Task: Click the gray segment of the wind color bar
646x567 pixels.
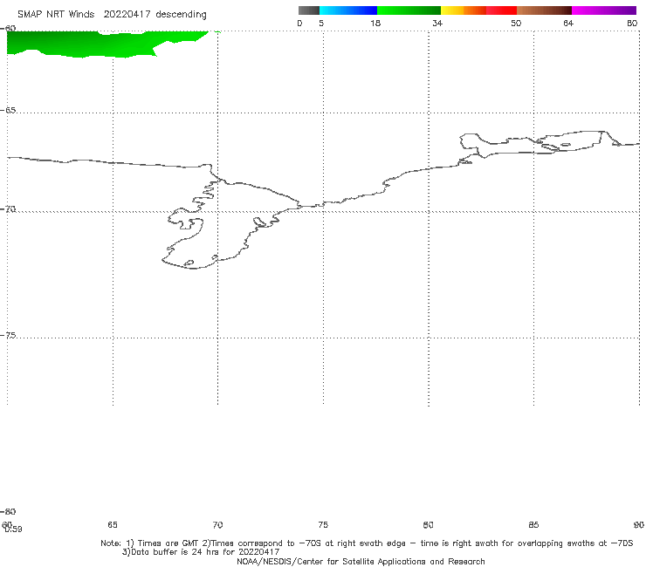Action: coord(308,10)
